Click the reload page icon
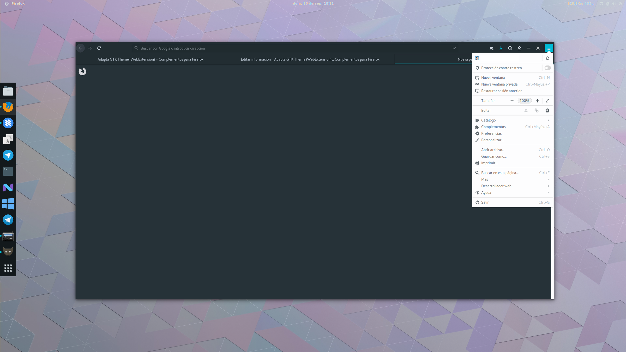Viewport: 626px width, 352px height. [99, 48]
